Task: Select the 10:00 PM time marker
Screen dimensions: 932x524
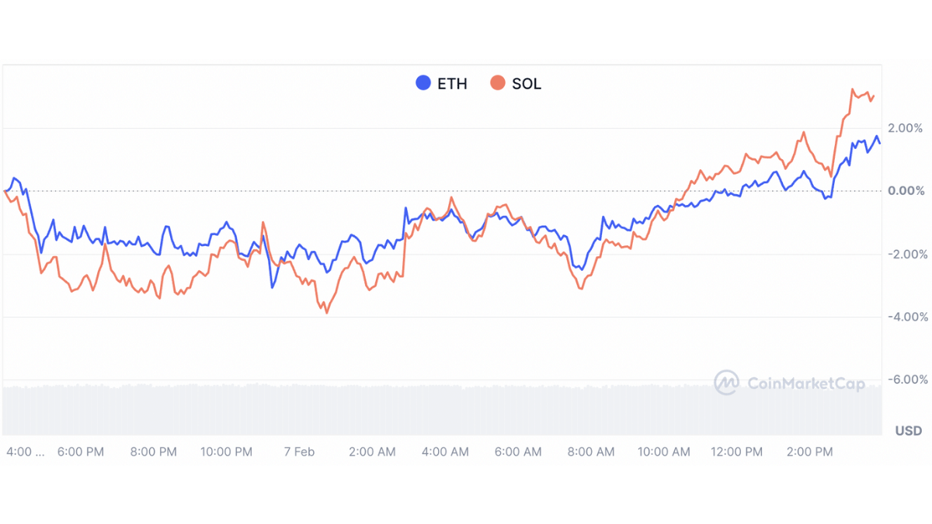Action: pyautogui.click(x=226, y=453)
